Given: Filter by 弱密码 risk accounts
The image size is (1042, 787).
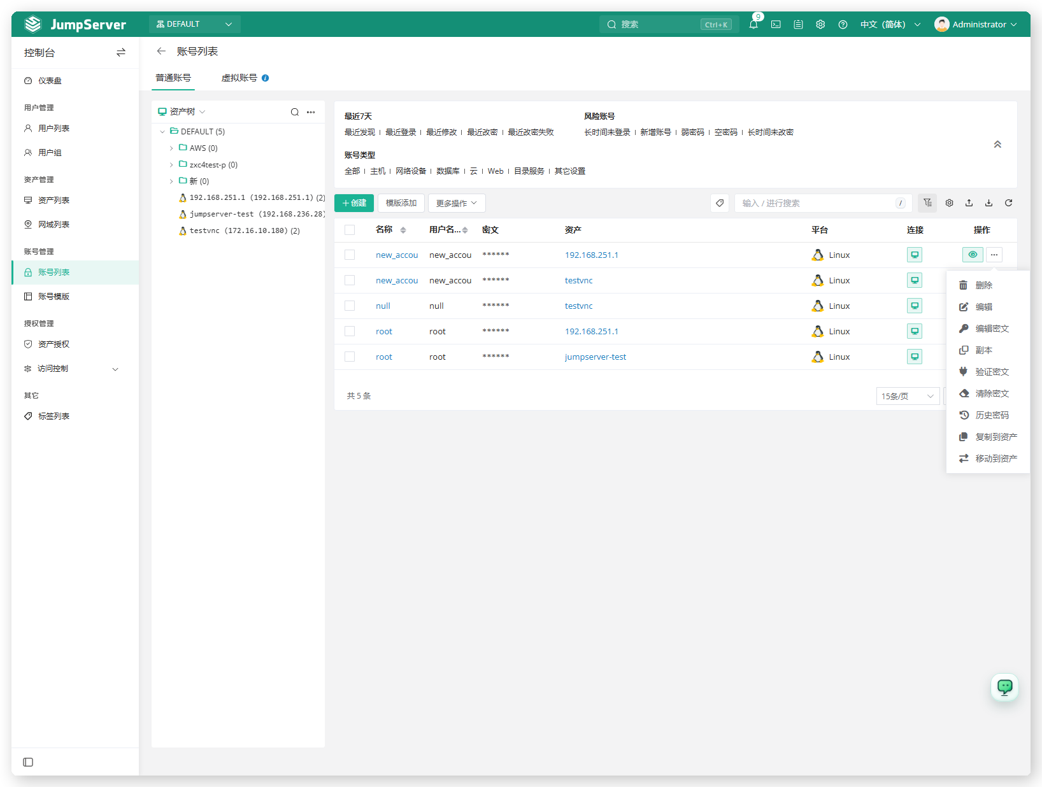Looking at the screenshot, I should coord(692,132).
